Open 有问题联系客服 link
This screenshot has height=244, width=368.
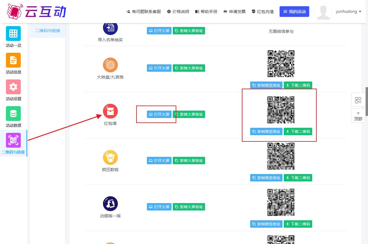(x=144, y=12)
